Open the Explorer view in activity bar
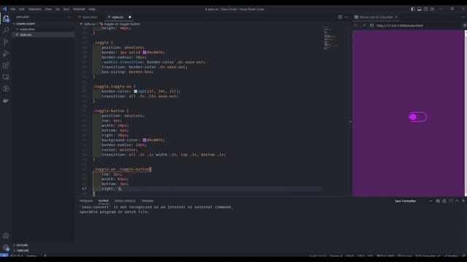This screenshot has width=467, height=262. click(6, 19)
